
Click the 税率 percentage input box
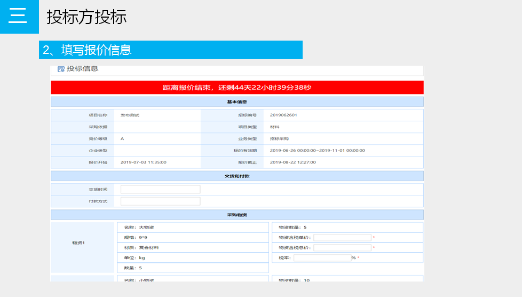pyautogui.click(x=322, y=258)
